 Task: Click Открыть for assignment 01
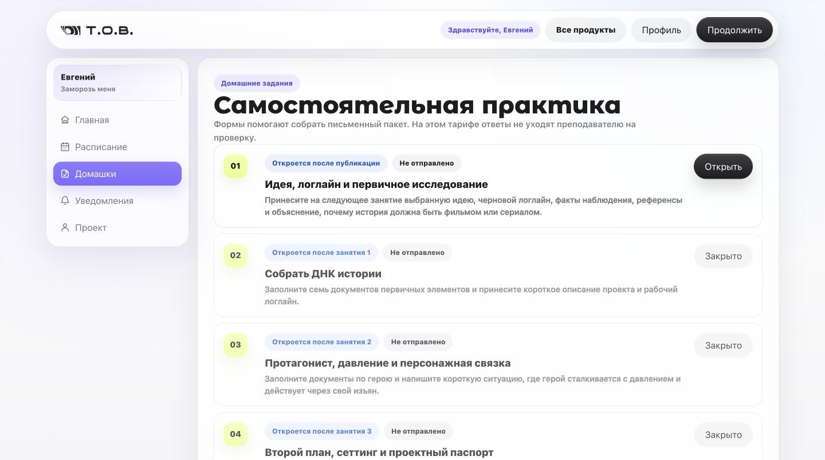(x=723, y=166)
